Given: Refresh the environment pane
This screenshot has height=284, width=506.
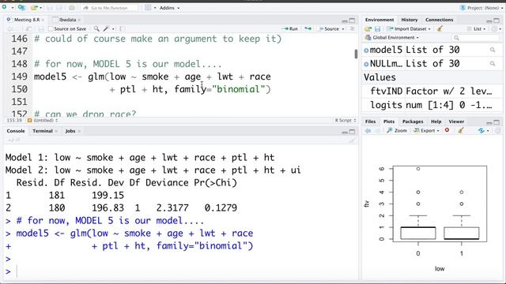Looking at the screenshot, I should [495, 29].
